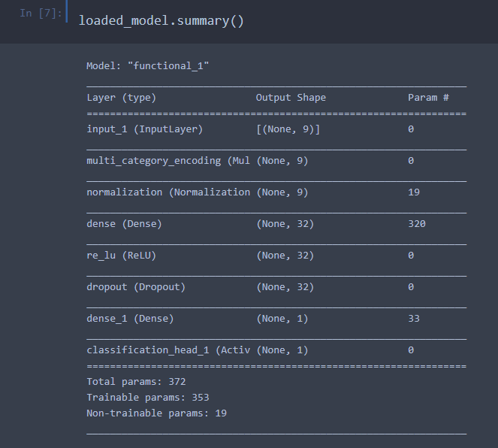
Task: Click the 33 param count value
Action: 414,319
